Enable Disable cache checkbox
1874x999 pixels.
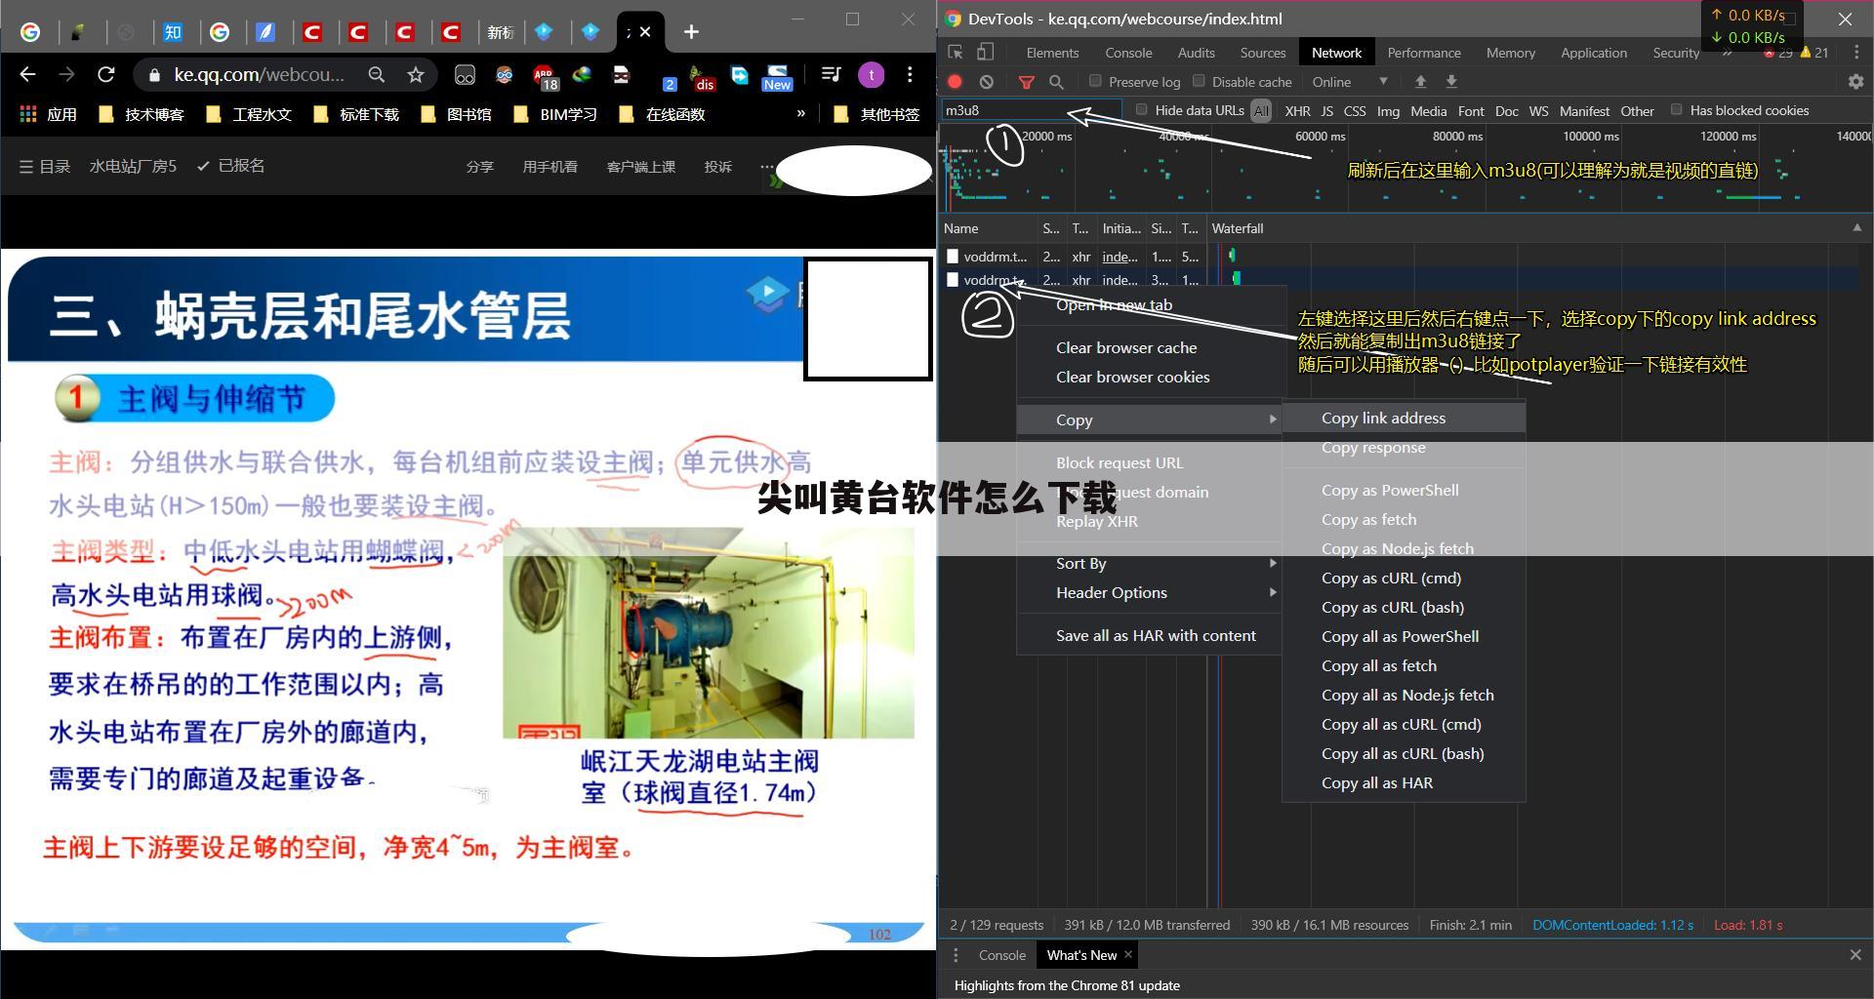click(1199, 81)
